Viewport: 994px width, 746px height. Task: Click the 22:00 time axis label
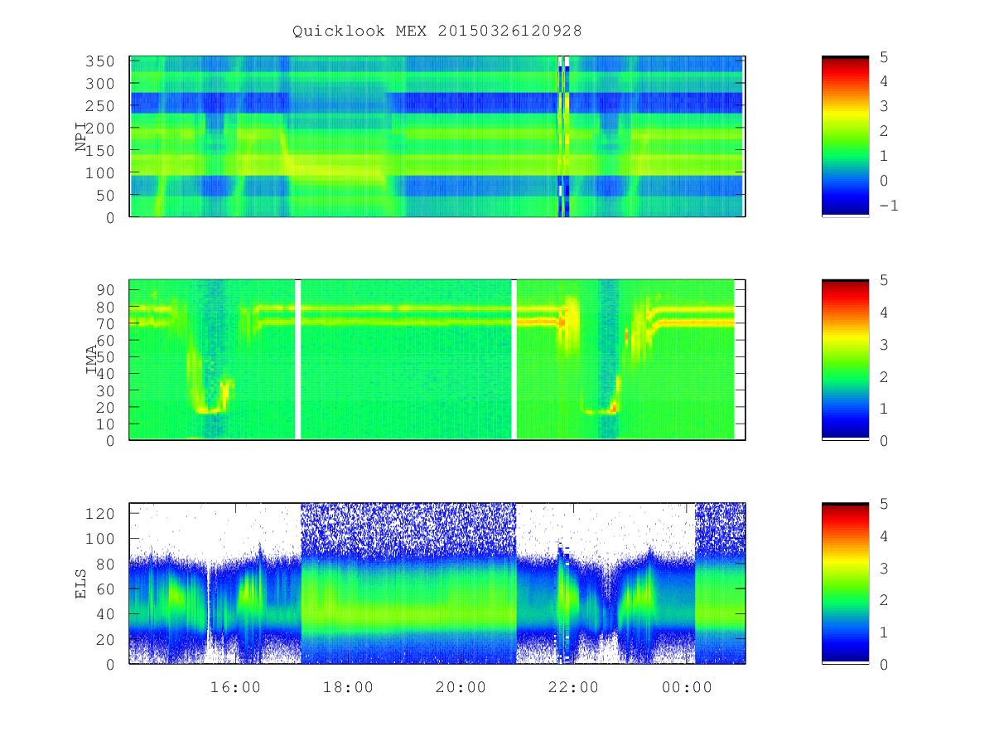[x=575, y=687]
